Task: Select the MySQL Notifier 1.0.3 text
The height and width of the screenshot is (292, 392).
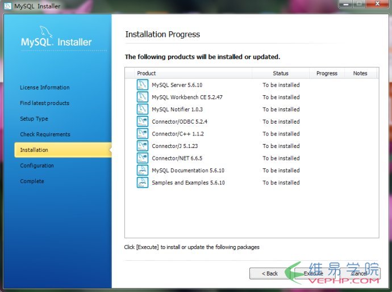Action: click(177, 109)
